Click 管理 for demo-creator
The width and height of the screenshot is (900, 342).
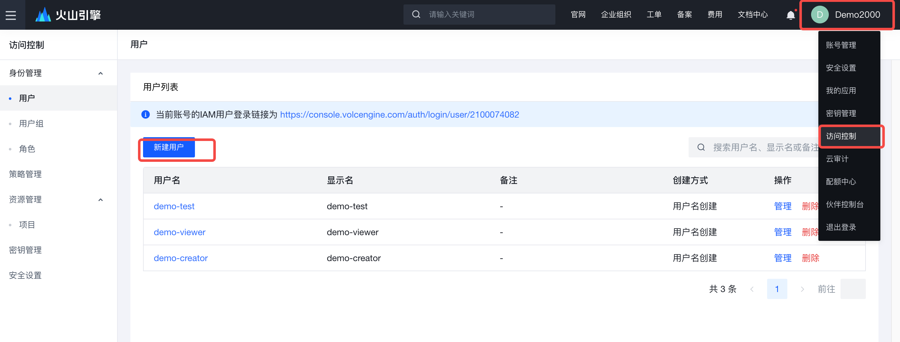pyautogui.click(x=783, y=258)
